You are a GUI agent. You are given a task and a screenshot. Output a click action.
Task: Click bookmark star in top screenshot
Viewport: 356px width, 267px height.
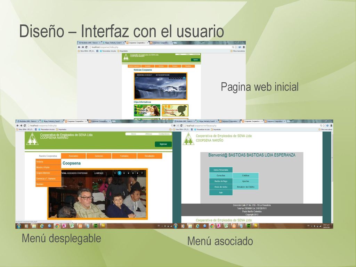coord(236,47)
